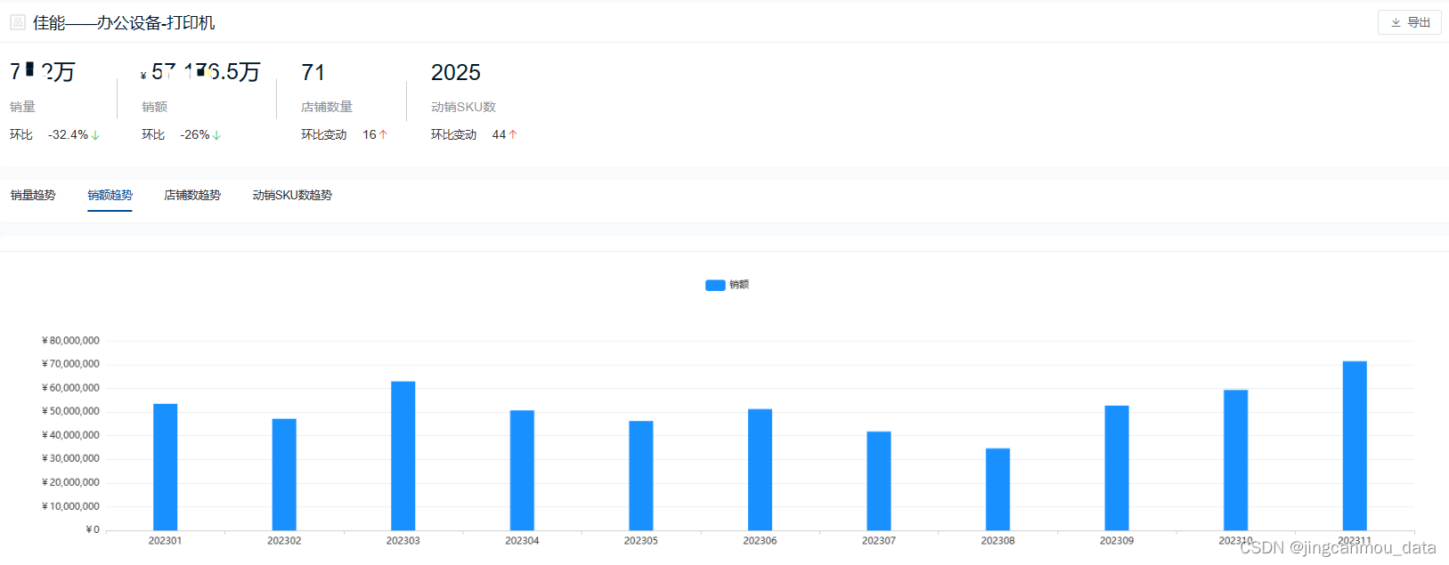Open the 动销SKU数趋势 tab
This screenshot has height=565, width=1449.
(292, 195)
